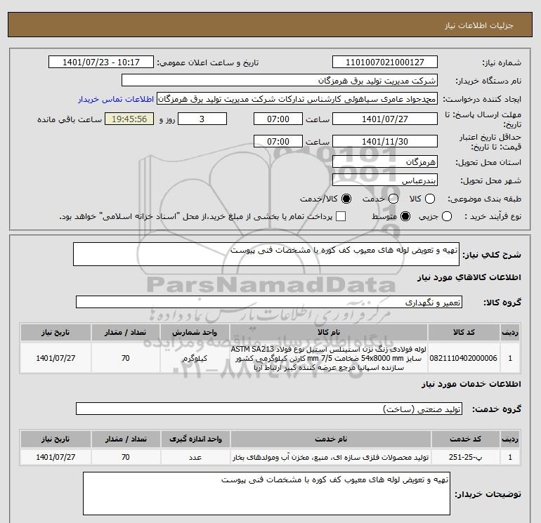Click the واحد اندازه گیری column header
The height and width of the screenshot is (523, 541).
coord(195,439)
